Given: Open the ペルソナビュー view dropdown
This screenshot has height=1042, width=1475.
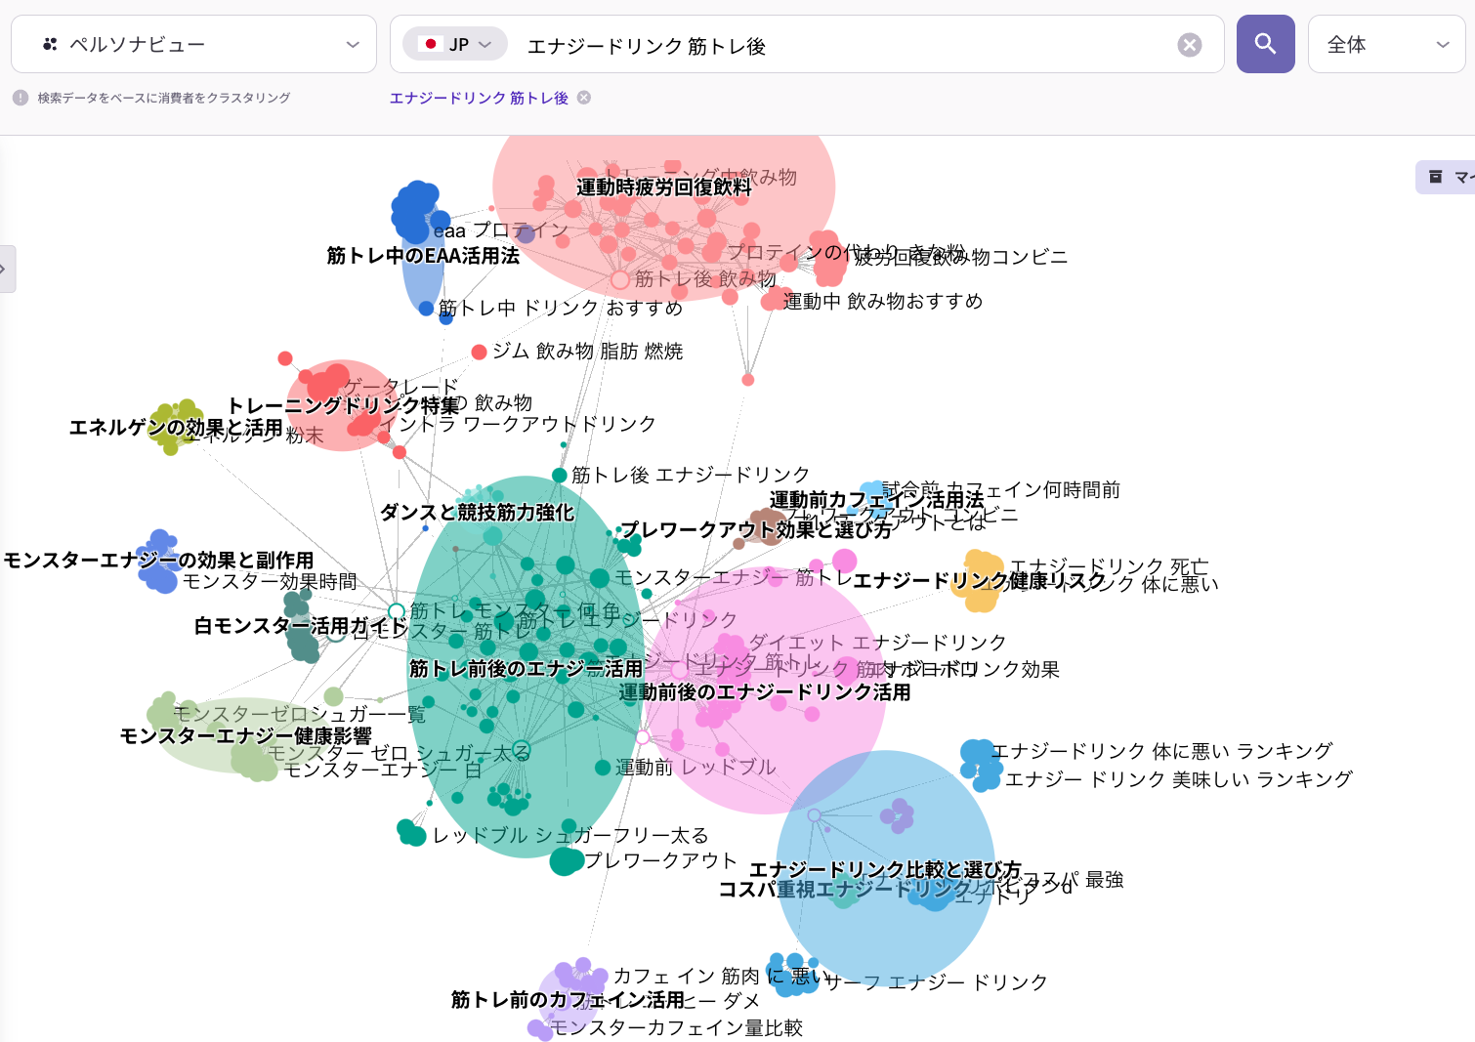Looking at the screenshot, I should click(x=193, y=44).
